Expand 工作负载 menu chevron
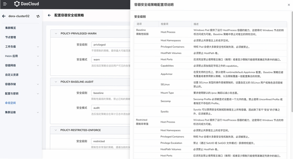Screen dimensions: 293x159 pyautogui.click(x=38, y=47)
